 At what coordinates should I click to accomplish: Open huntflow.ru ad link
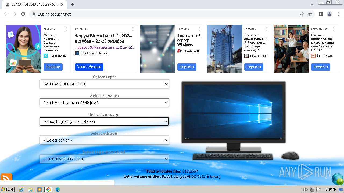tap(58, 56)
